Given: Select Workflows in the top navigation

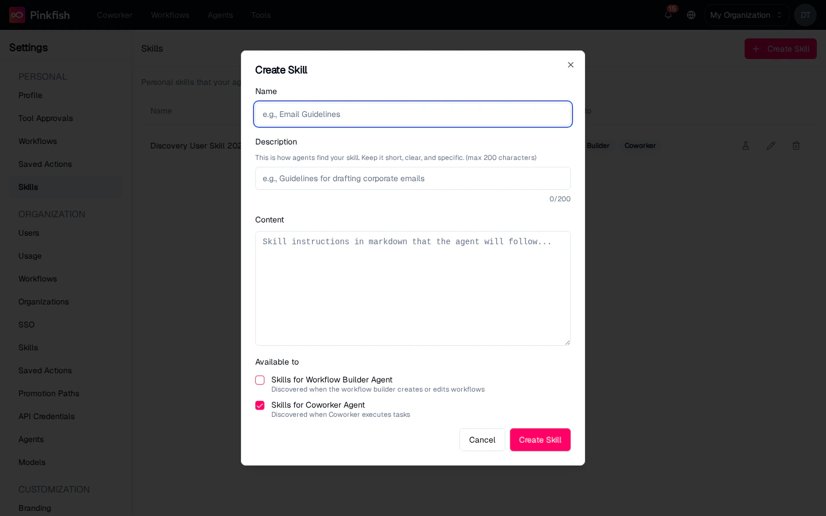Looking at the screenshot, I should (x=170, y=15).
